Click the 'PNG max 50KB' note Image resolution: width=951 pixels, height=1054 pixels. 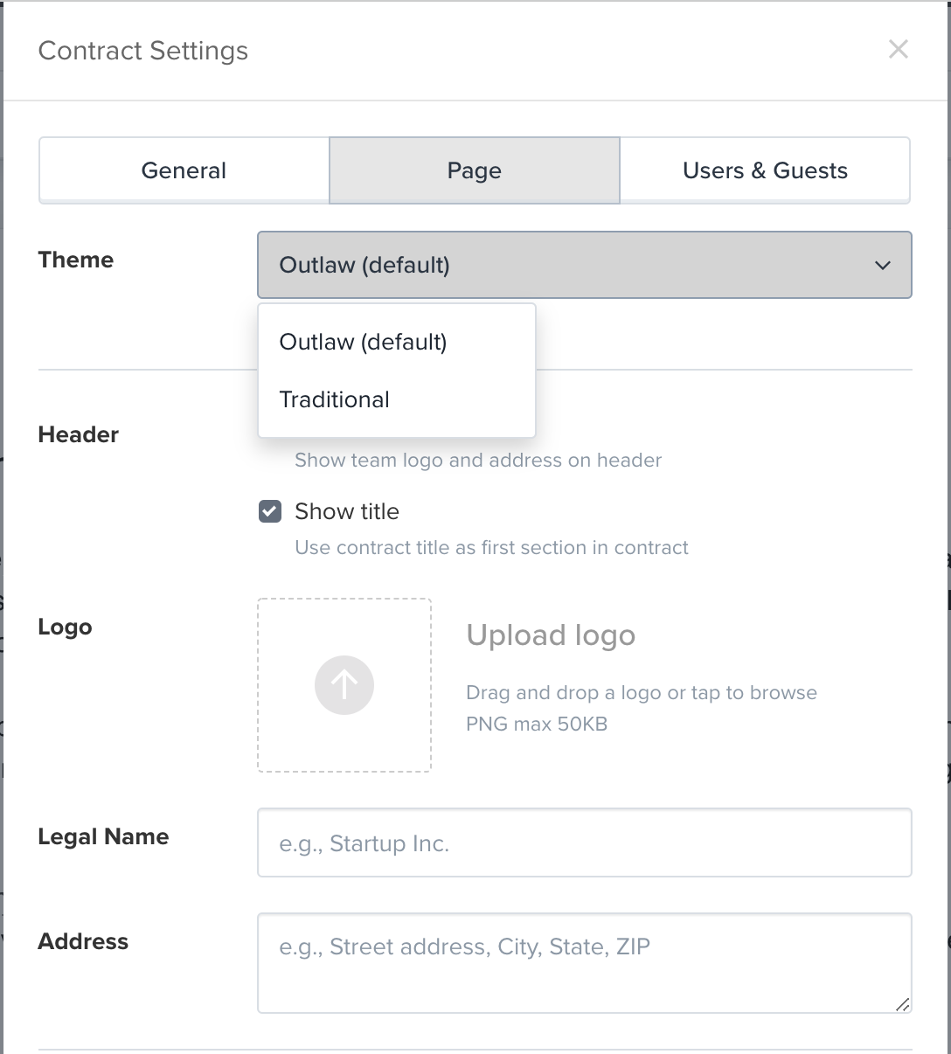click(x=537, y=725)
